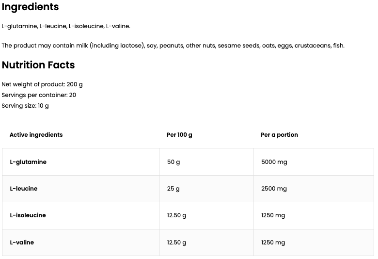Click the Ingredients heading
This screenshot has height=259, width=378.
(30, 7)
